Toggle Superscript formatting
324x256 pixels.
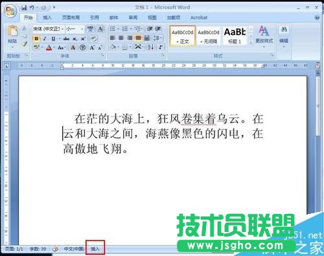pos(83,39)
